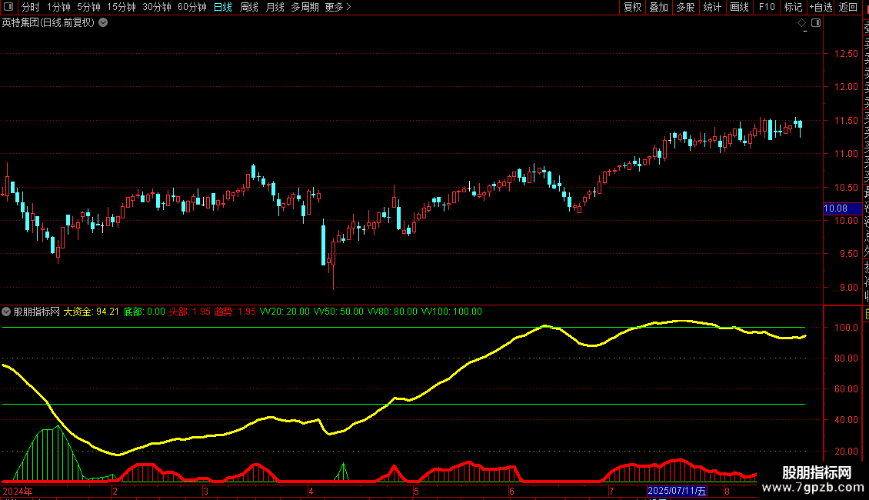Open the indicator dropdown beside 股朋指标网

[x=6, y=312]
